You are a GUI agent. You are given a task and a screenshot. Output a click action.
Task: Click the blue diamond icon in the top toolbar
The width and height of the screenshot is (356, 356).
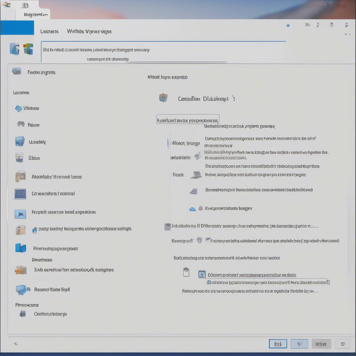[x=288, y=26]
